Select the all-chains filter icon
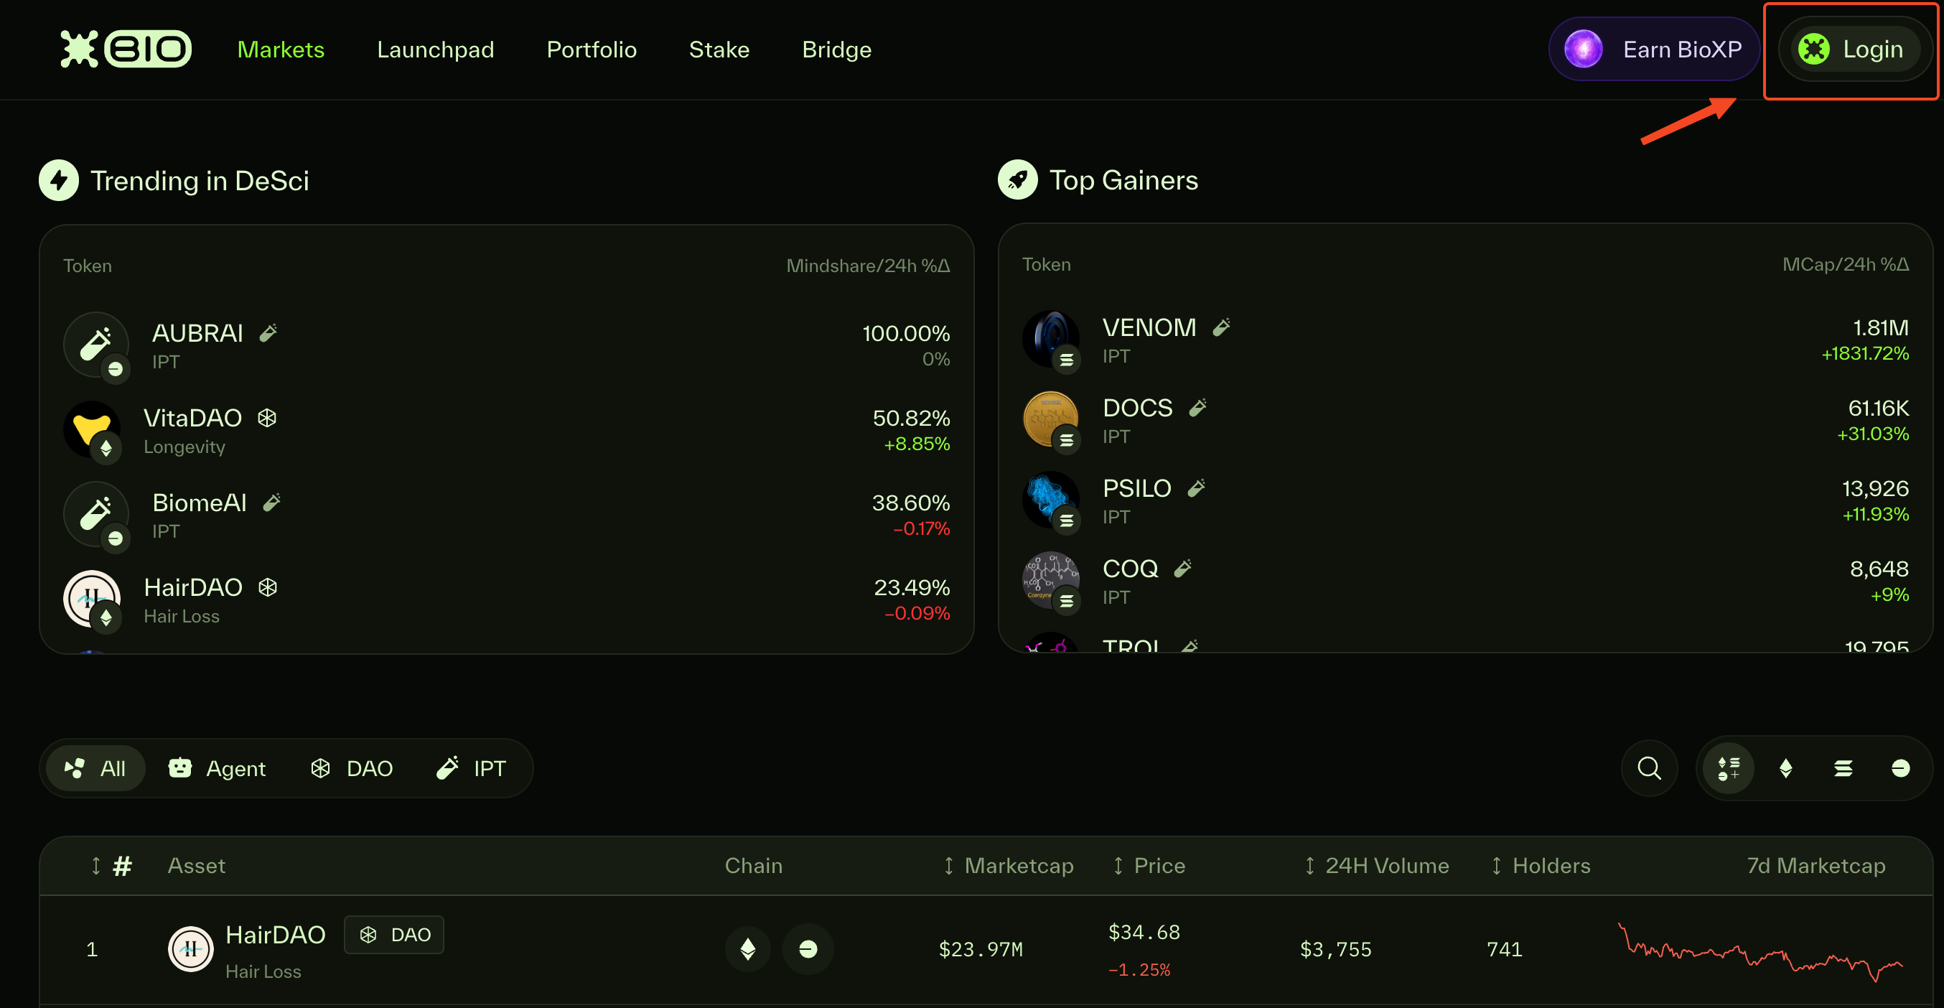 click(1728, 768)
